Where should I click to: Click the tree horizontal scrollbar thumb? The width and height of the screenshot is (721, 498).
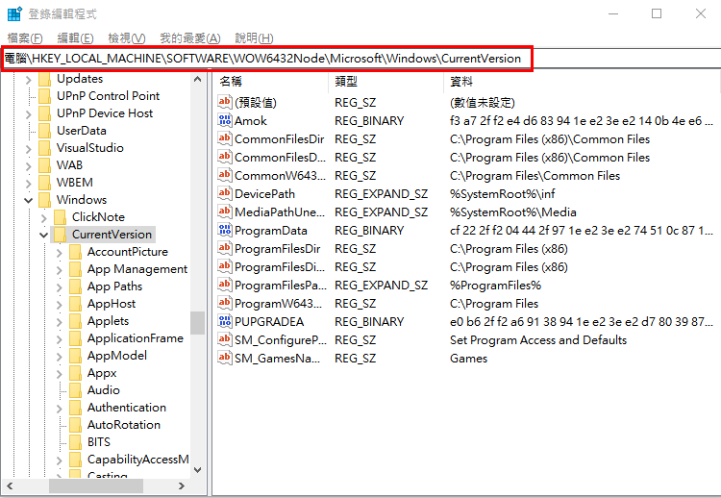[96, 486]
